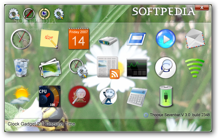
Task: Select the green wireless signal gadget
Action: tap(195, 68)
